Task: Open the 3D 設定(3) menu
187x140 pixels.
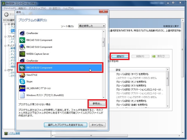Action: [55, 8]
